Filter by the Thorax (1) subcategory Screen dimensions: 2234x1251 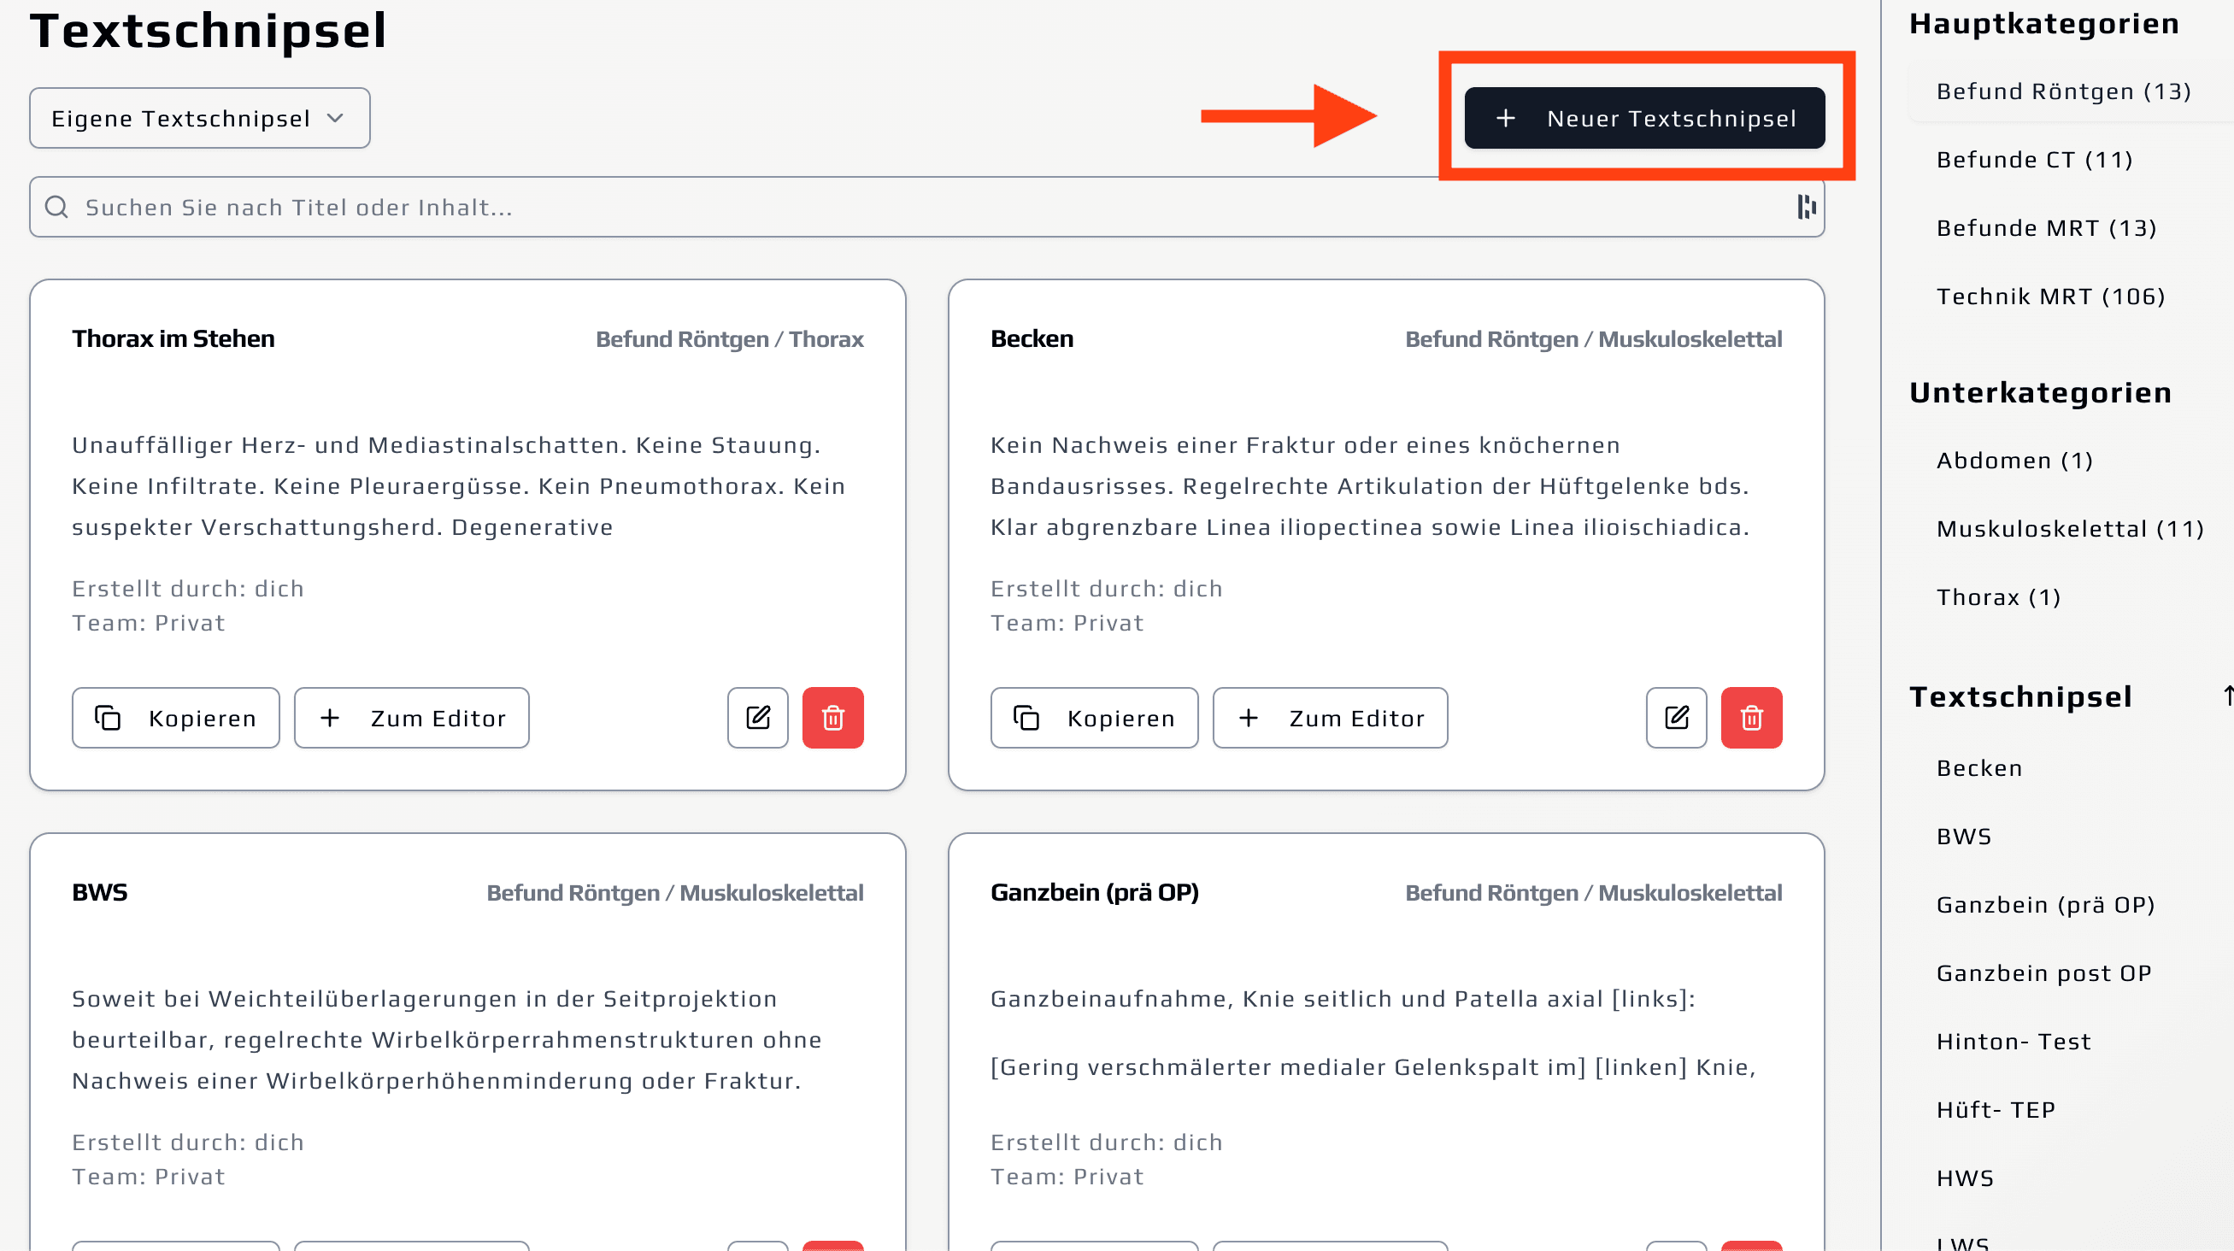tap(1998, 597)
